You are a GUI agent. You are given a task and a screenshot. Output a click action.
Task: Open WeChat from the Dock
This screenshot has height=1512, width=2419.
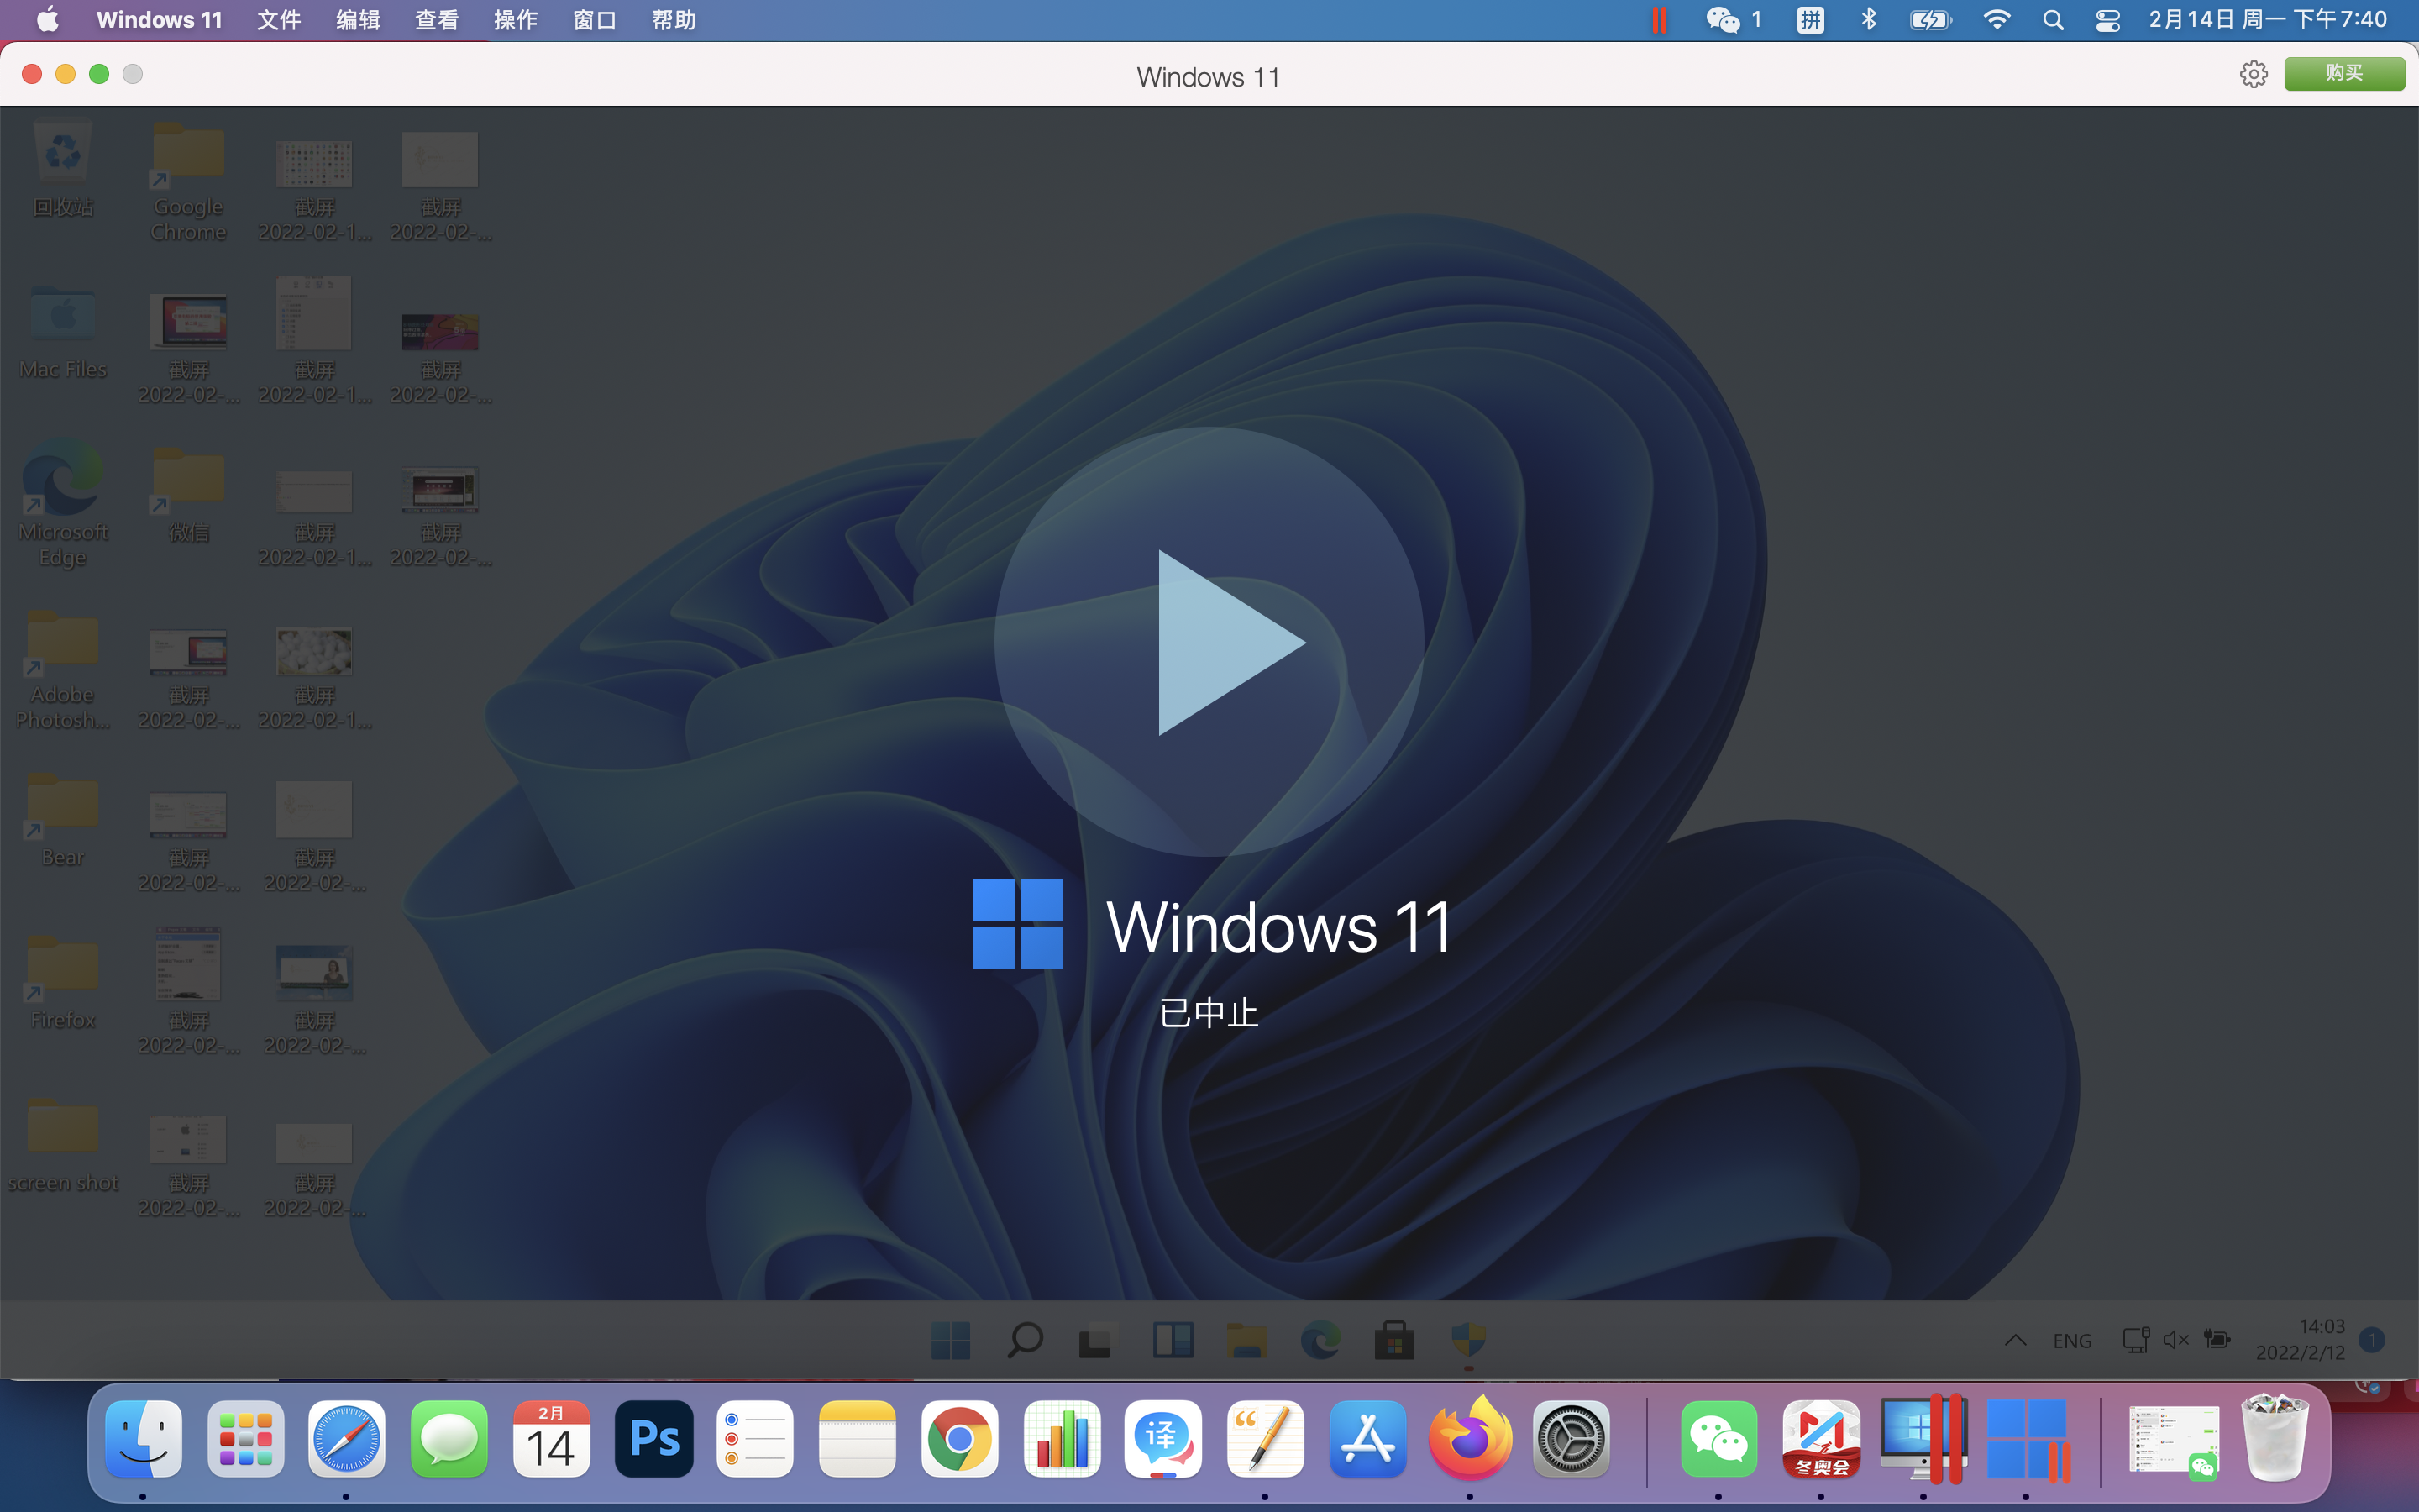[x=1719, y=1439]
